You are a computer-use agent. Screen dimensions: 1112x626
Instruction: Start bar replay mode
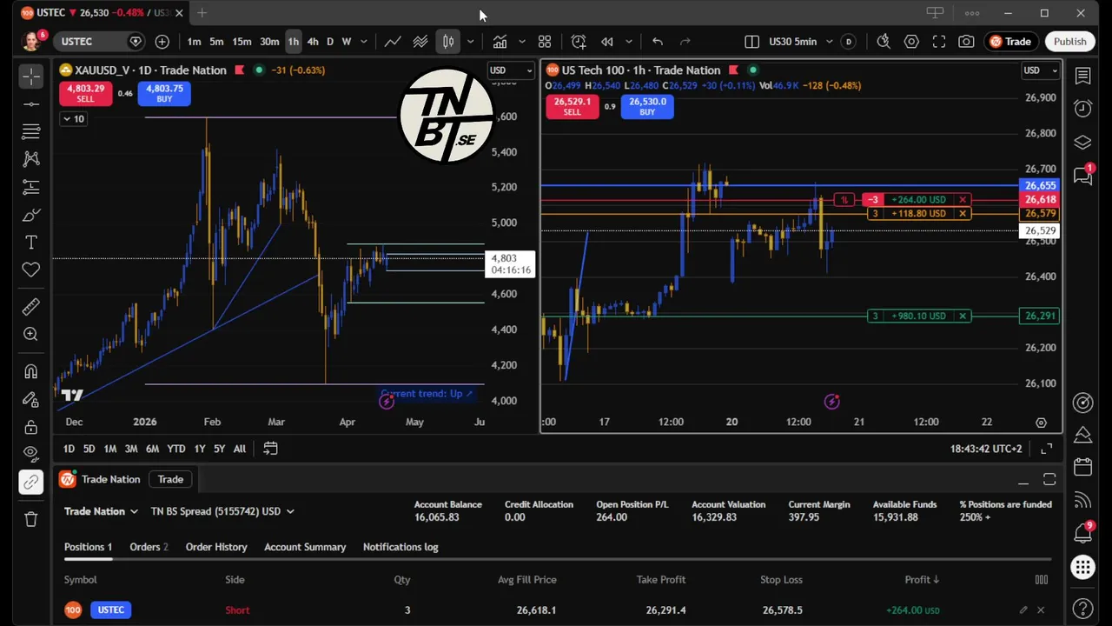pos(607,42)
